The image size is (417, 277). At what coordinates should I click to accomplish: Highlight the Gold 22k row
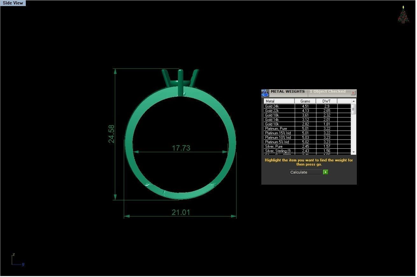point(307,111)
